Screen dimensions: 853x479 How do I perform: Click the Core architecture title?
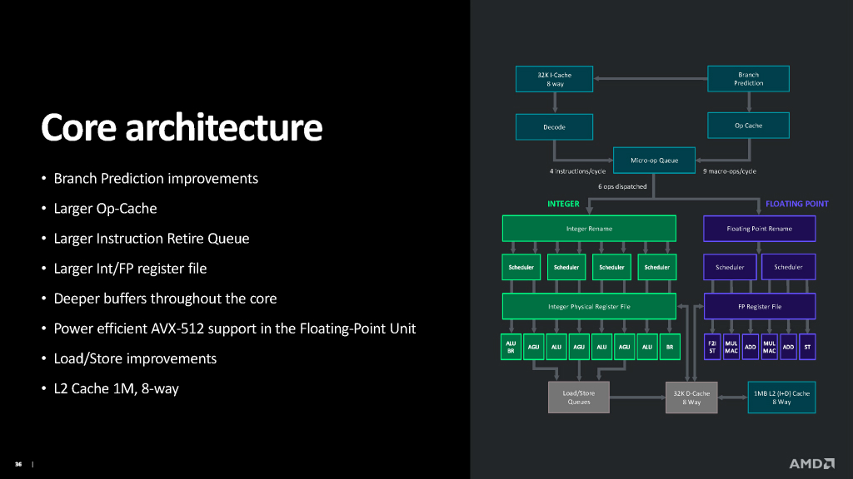(x=182, y=127)
